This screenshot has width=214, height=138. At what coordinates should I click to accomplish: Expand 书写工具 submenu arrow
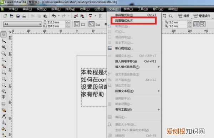click(x=159, y=110)
